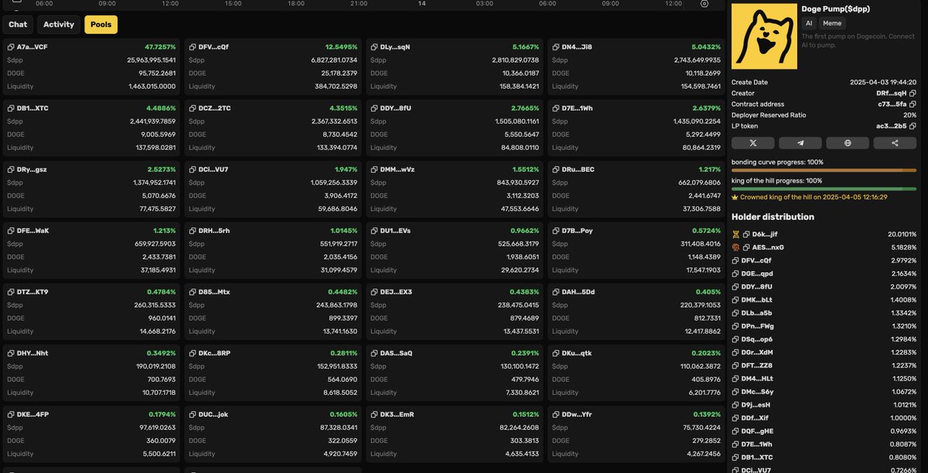
Task: Copy pool address DFV...cQf in pools grid
Action: click(x=192, y=47)
